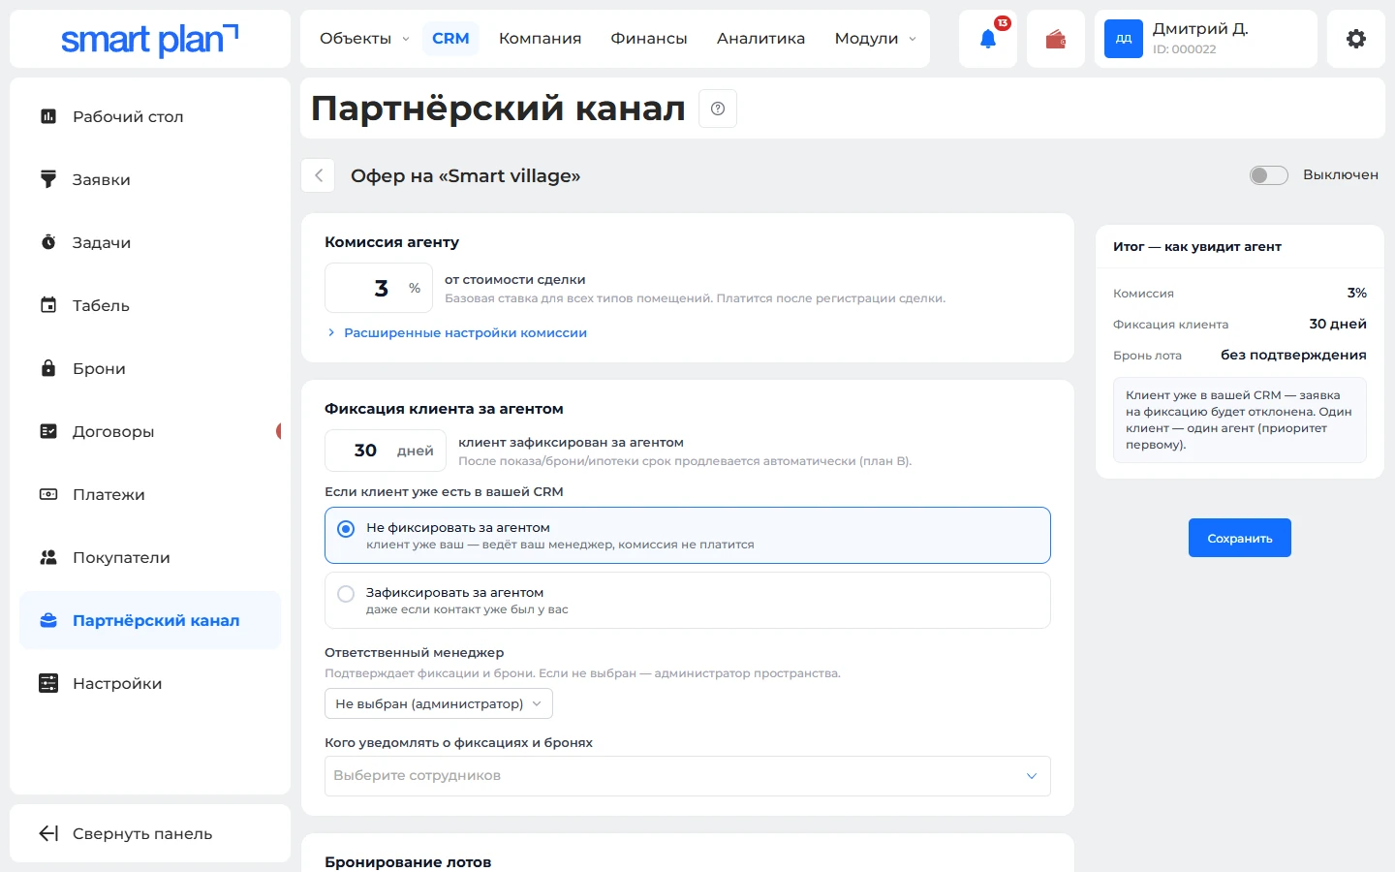Viewport: 1395px width, 872px height.
Task: Open the Аналитика menu
Action: [x=761, y=39]
